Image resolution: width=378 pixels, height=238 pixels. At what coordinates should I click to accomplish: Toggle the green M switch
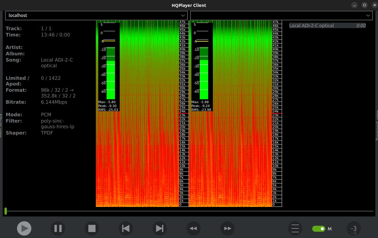point(319,229)
